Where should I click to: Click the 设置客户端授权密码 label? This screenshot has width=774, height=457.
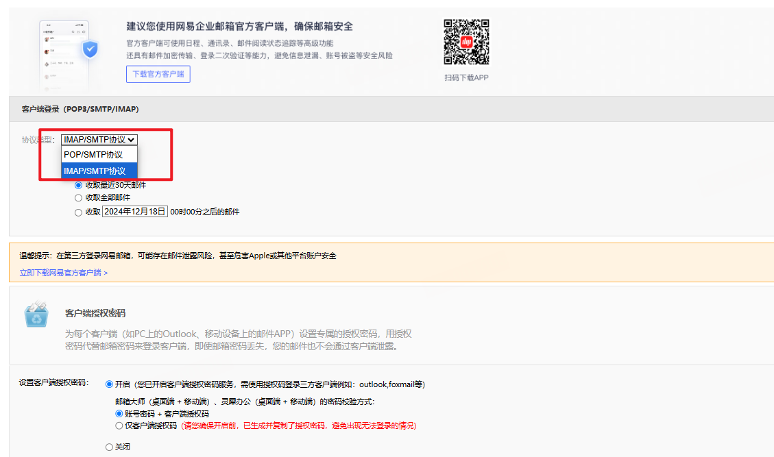tap(53, 382)
